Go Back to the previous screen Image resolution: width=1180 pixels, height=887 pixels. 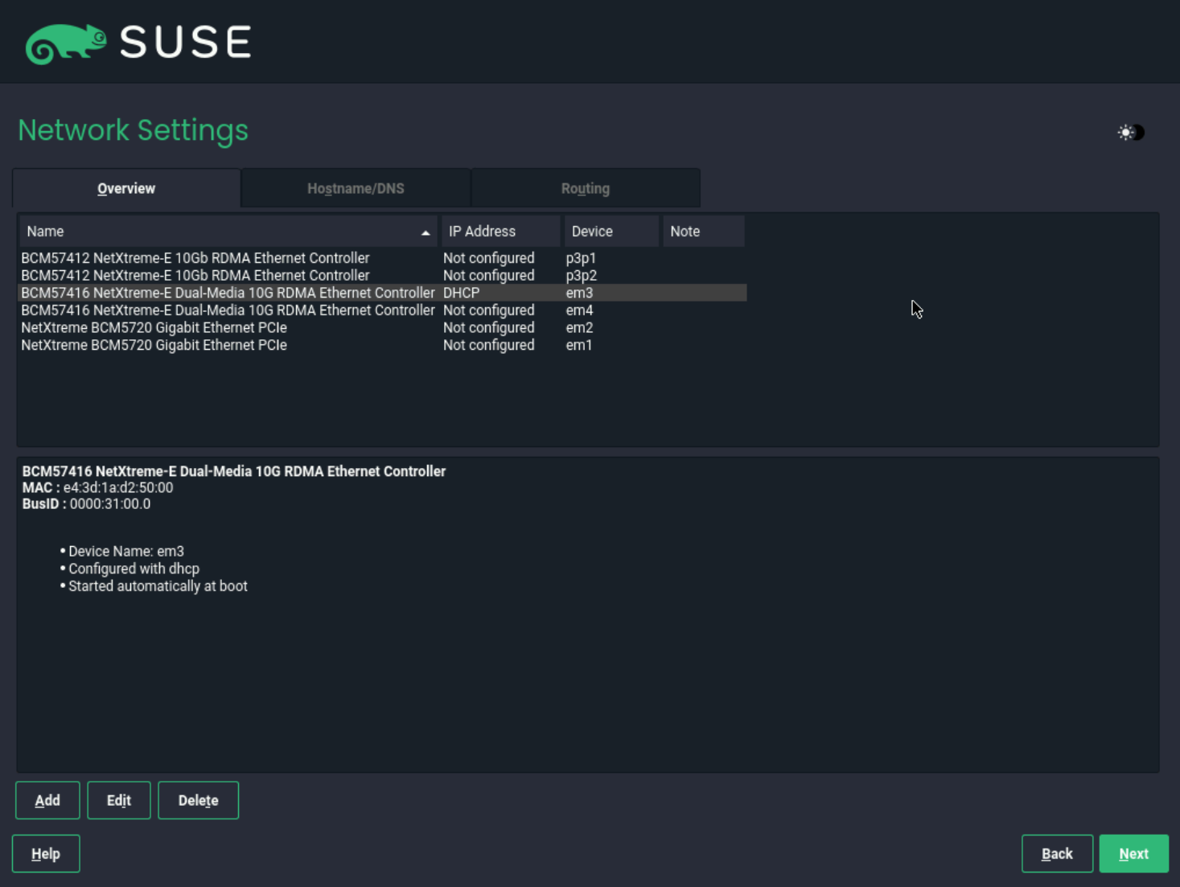point(1056,853)
